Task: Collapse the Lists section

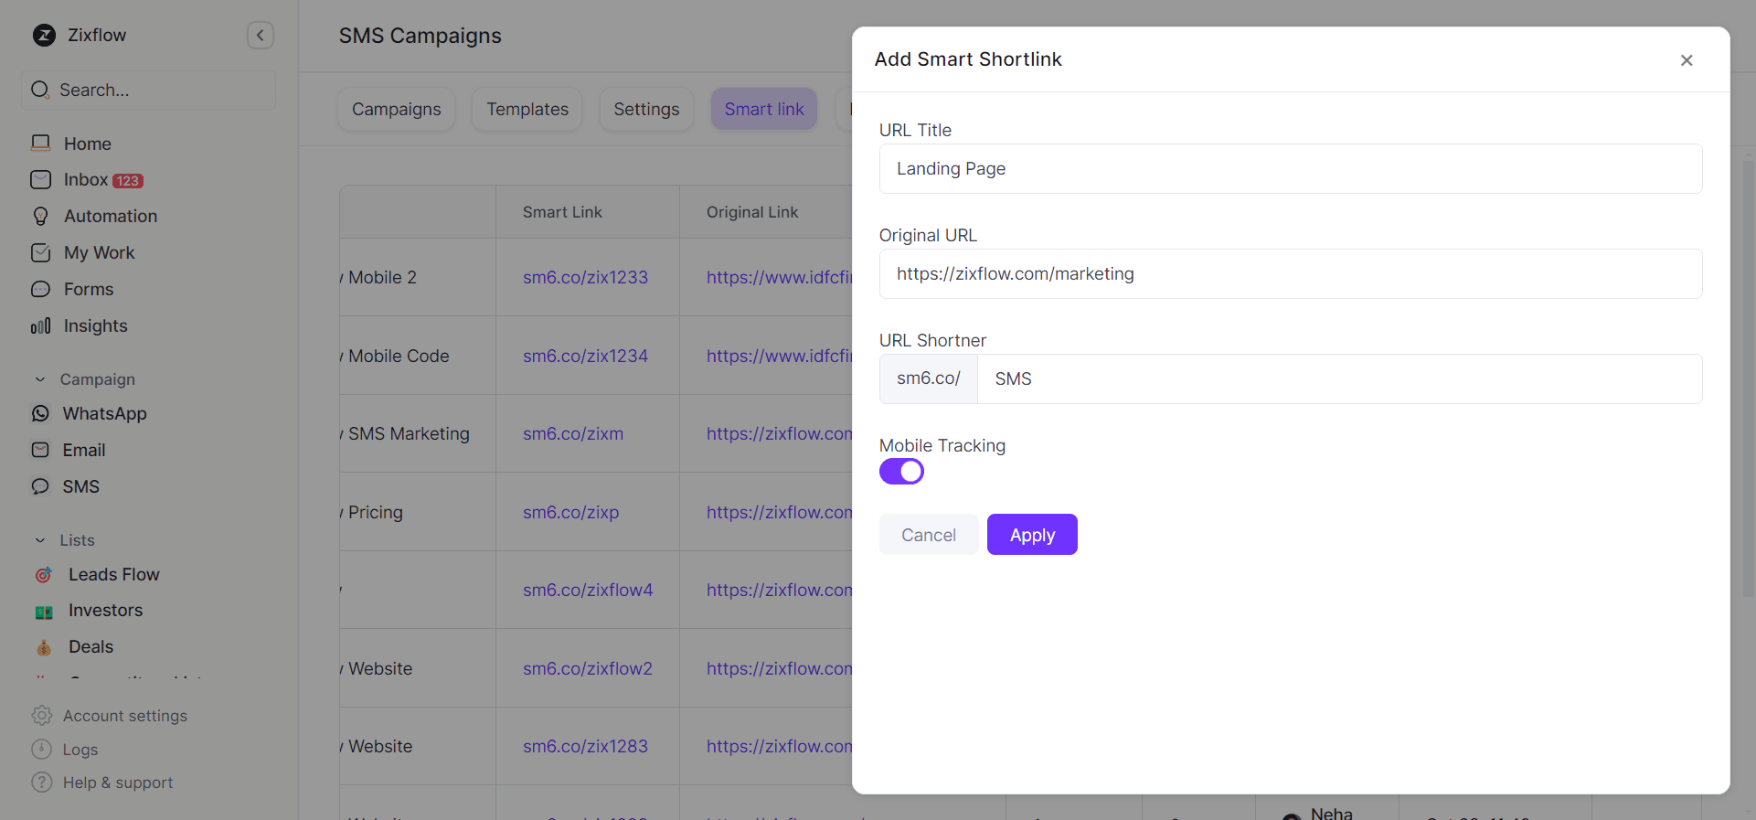Action: coord(40,540)
